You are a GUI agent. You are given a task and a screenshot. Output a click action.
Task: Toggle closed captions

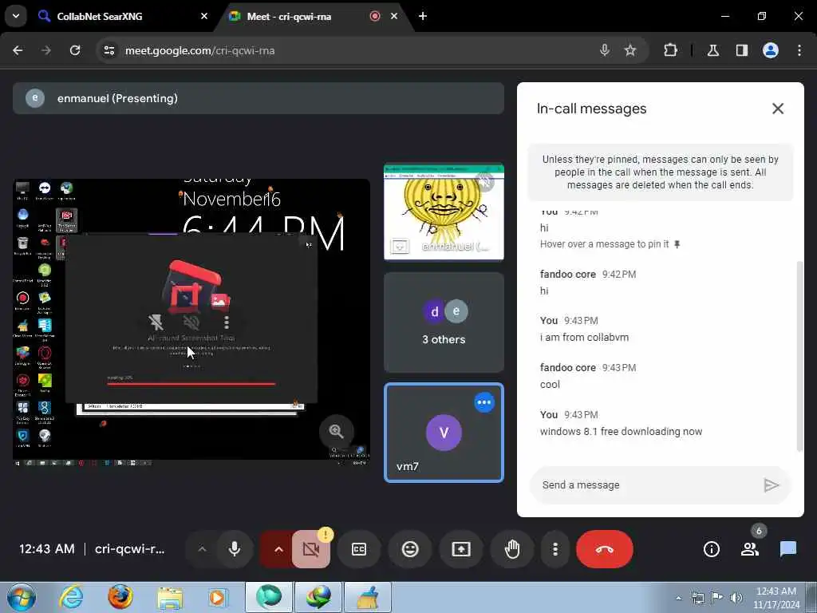359,549
